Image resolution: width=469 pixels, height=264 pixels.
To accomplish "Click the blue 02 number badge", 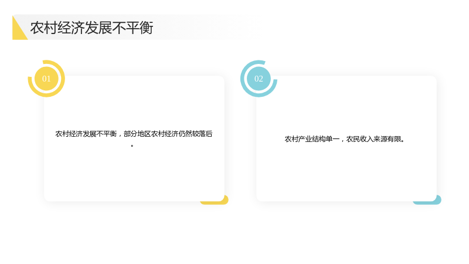I will (x=259, y=79).
